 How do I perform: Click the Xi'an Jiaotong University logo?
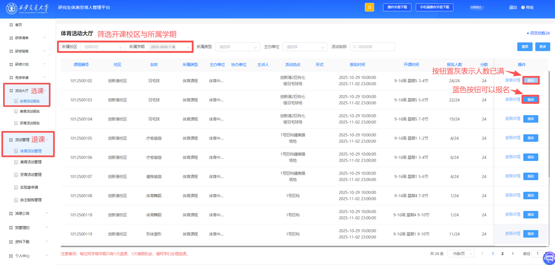pyautogui.click(x=27, y=9)
